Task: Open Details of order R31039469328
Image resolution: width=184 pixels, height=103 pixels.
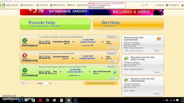Action: click(113, 78)
